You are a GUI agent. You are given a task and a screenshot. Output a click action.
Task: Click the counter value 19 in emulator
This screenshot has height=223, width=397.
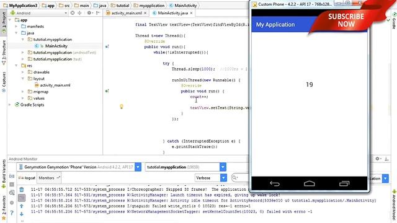tap(310, 84)
